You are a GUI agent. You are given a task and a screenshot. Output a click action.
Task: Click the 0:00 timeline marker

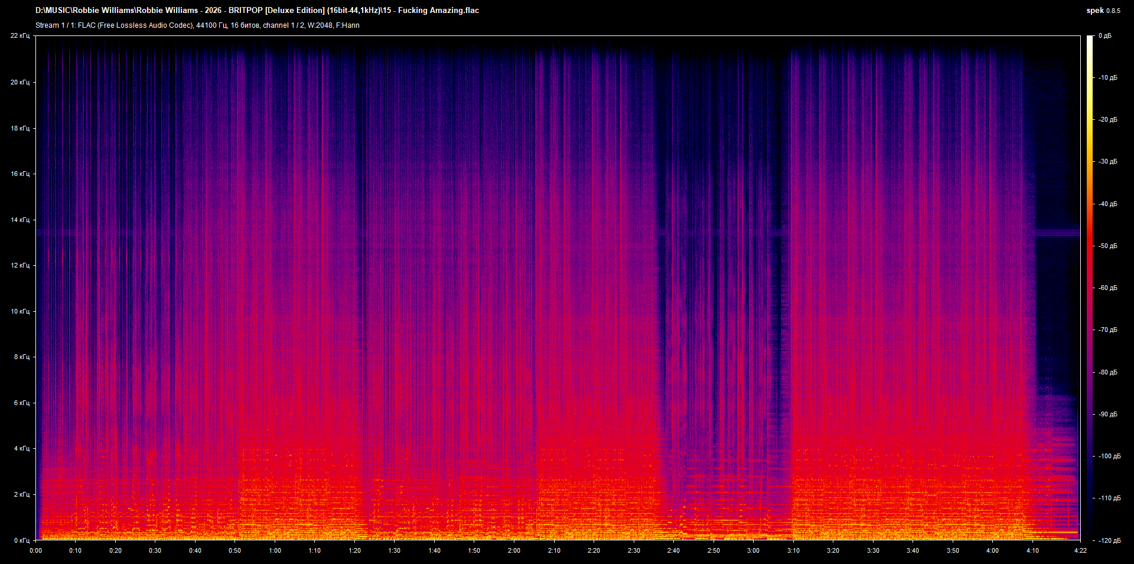point(35,550)
